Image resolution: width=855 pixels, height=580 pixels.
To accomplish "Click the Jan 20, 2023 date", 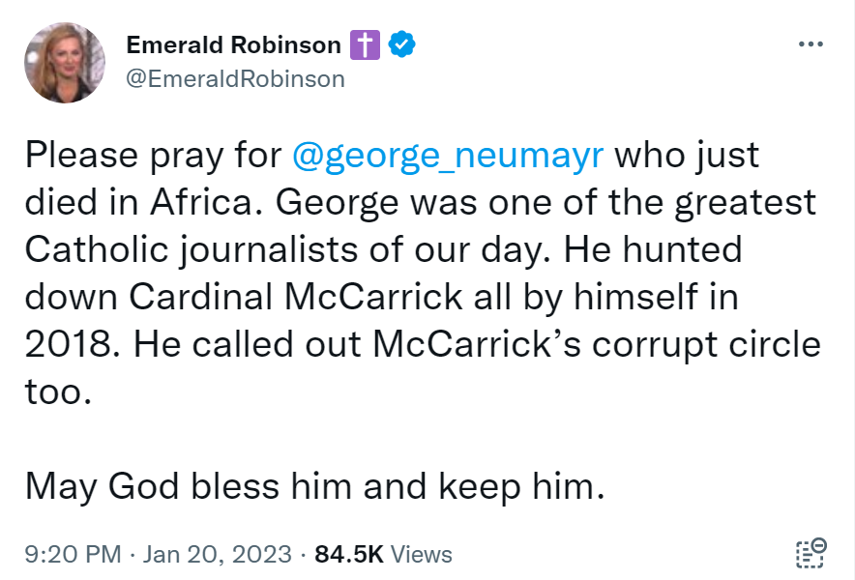I will [217, 554].
